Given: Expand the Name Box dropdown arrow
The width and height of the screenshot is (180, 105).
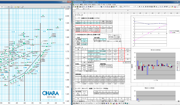Looking at the screenshot, I should click(84, 9).
